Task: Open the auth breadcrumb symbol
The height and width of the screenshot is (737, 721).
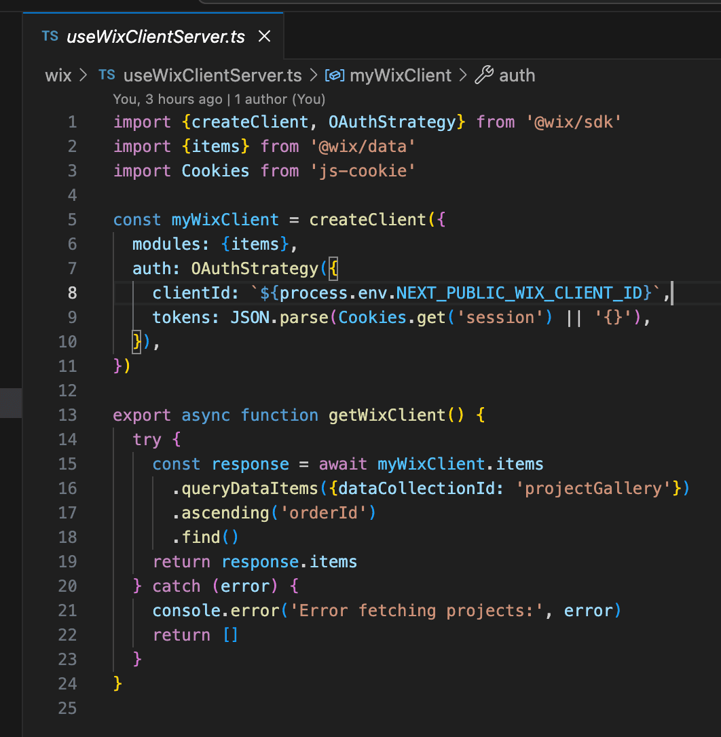Action: tap(517, 75)
